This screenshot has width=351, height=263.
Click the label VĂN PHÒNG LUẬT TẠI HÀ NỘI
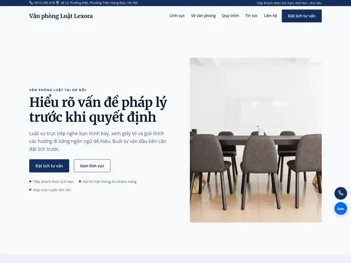(58, 90)
